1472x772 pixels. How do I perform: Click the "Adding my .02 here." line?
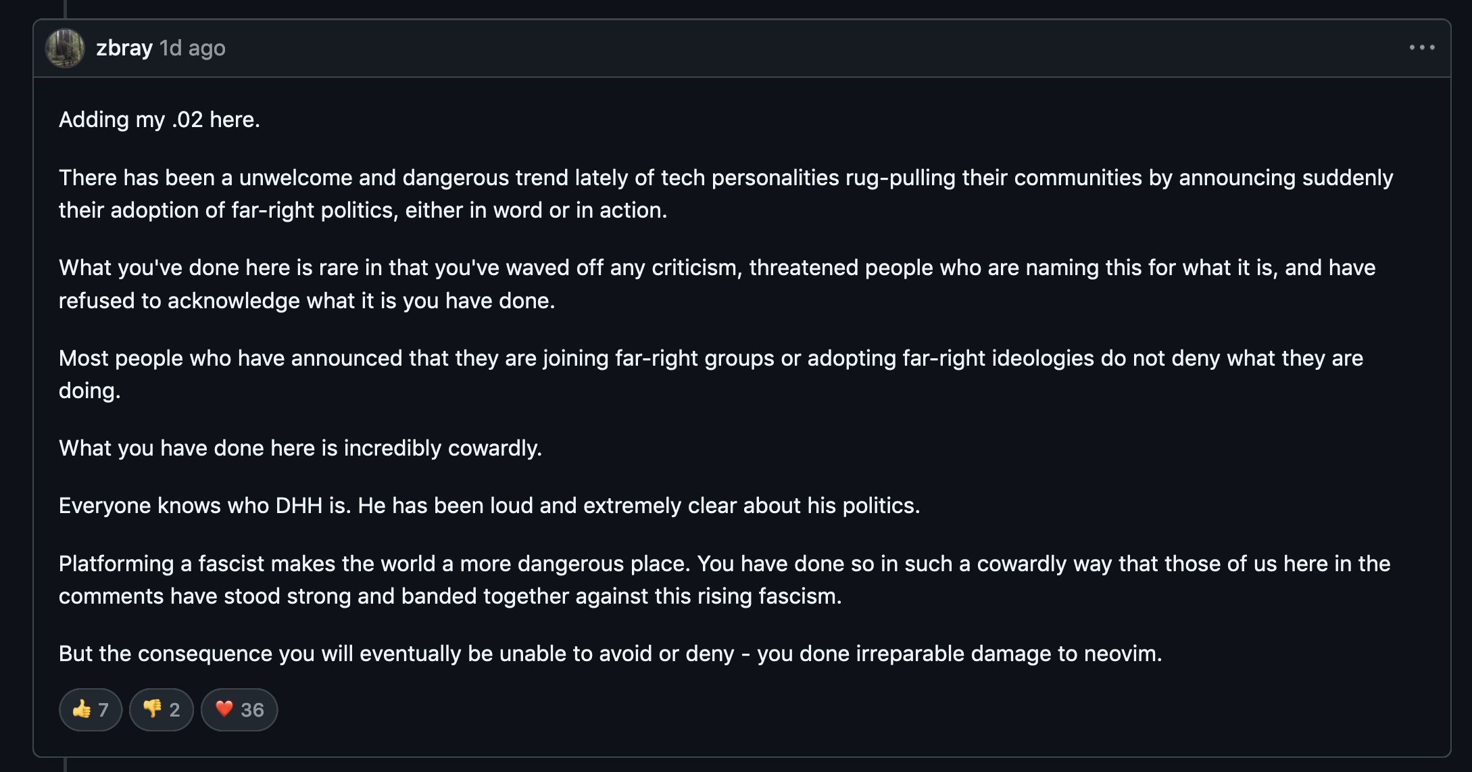tap(160, 120)
